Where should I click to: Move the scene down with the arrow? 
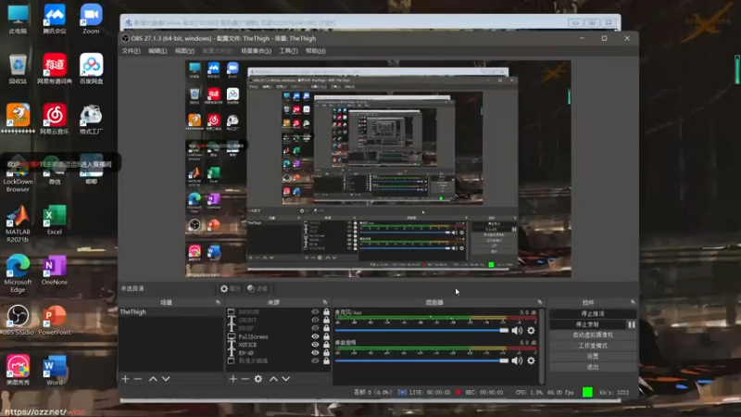click(x=166, y=379)
